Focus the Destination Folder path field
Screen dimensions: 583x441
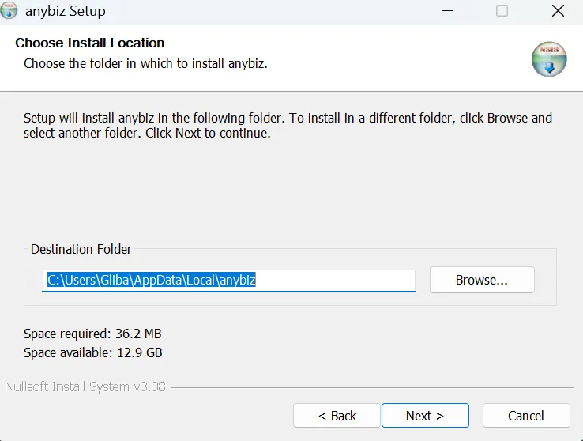(x=228, y=281)
